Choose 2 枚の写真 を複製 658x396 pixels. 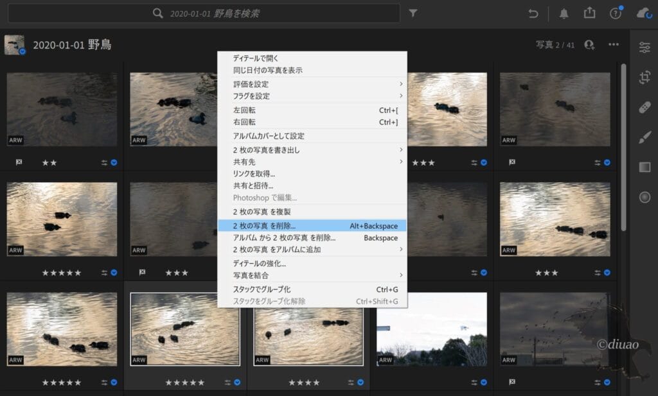313,212
